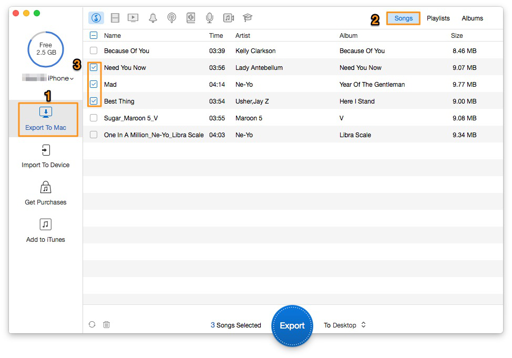The image size is (512, 358).
Task: Open the Podcasts category icon
Action: coord(171,18)
